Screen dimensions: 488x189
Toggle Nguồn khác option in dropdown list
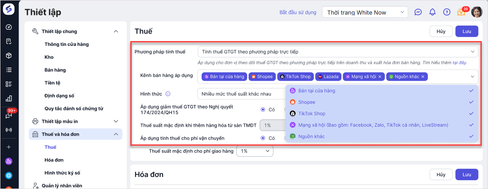pos(382,136)
